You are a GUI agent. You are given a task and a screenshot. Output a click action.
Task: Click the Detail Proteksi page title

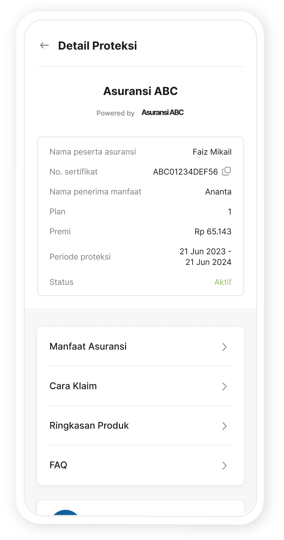point(98,46)
